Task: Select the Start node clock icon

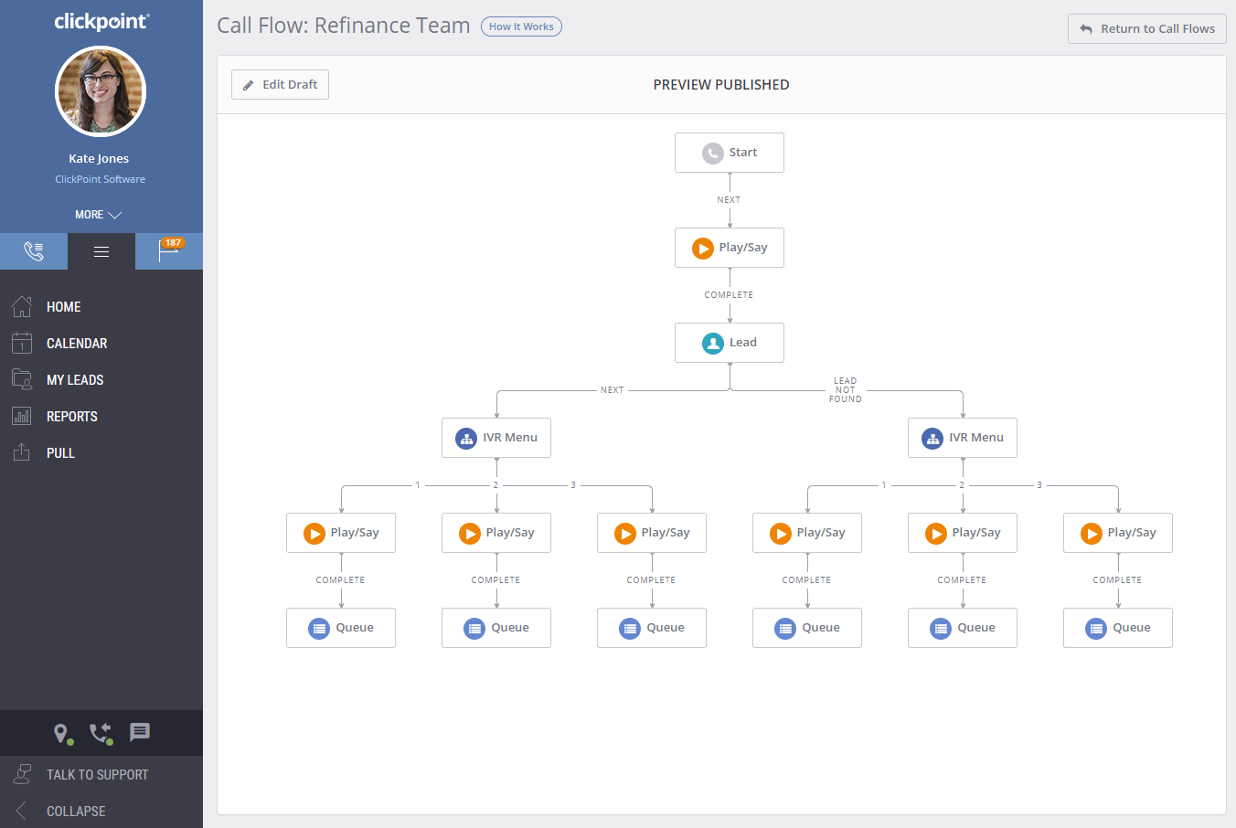Action: click(711, 152)
